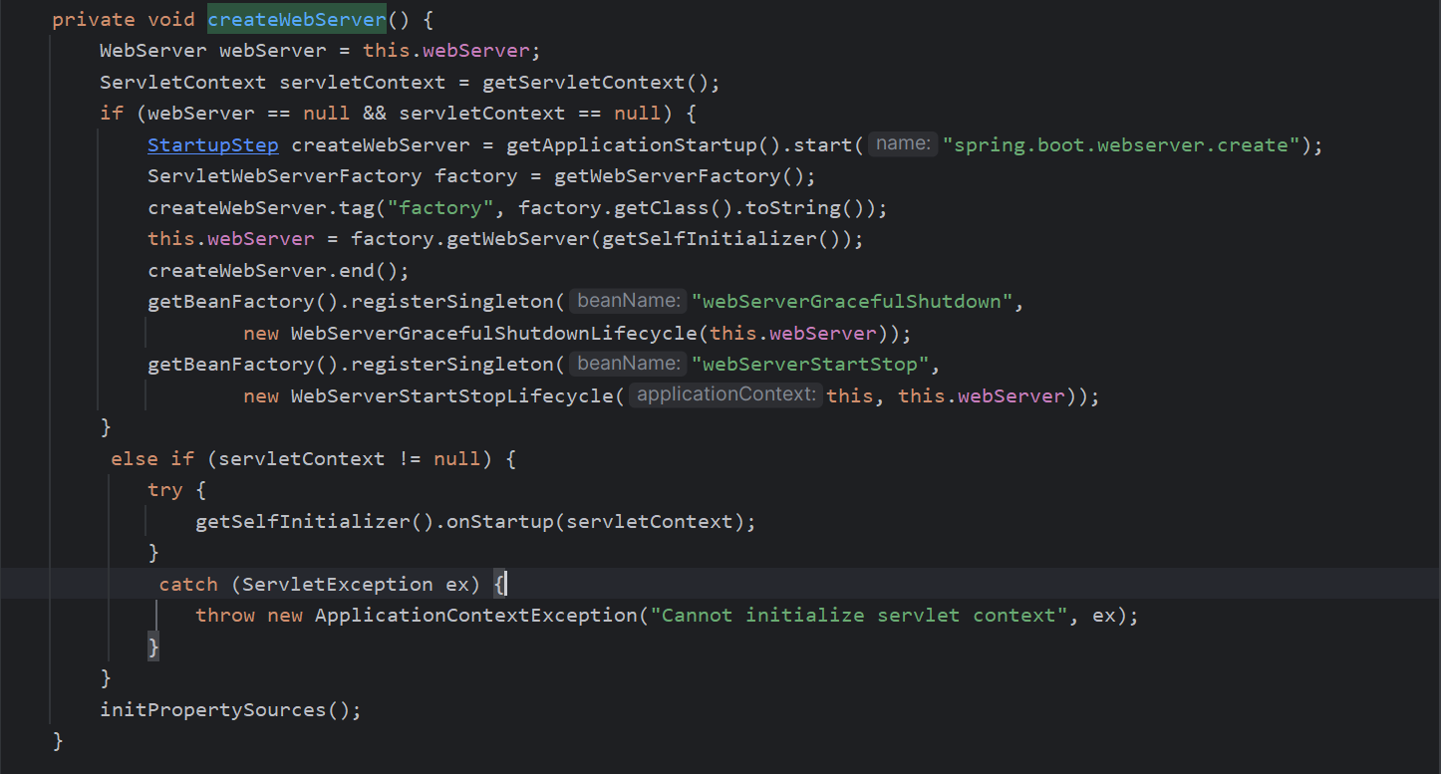The width and height of the screenshot is (1441, 774).
Task: Click the WebServer type before the webServer variable
Action: click(153, 50)
